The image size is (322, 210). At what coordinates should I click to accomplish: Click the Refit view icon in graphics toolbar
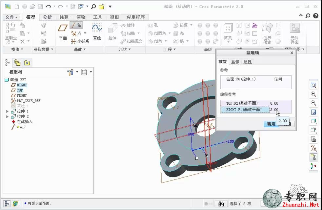313,85
